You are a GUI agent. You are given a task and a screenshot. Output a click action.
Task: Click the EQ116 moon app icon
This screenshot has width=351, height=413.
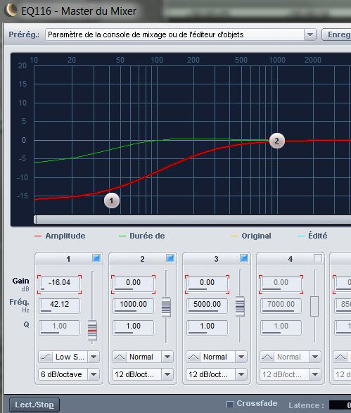11,11
